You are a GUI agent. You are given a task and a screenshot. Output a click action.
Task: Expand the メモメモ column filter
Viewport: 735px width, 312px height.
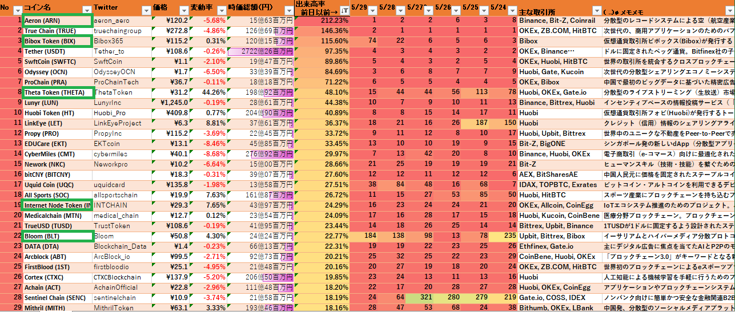(x=729, y=10)
